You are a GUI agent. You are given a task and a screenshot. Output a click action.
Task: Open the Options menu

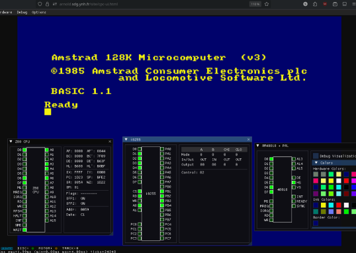[39, 13]
